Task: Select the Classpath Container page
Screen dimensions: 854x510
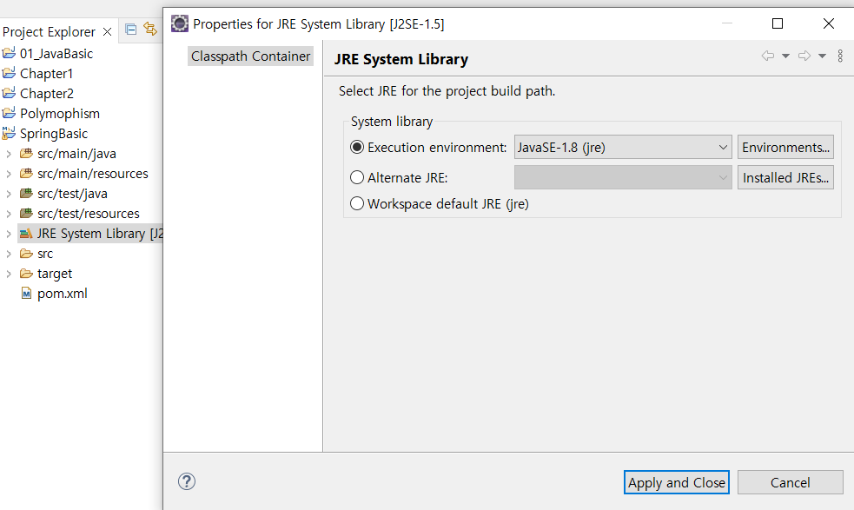Action: pyautogui.click(x=250, y=56)
